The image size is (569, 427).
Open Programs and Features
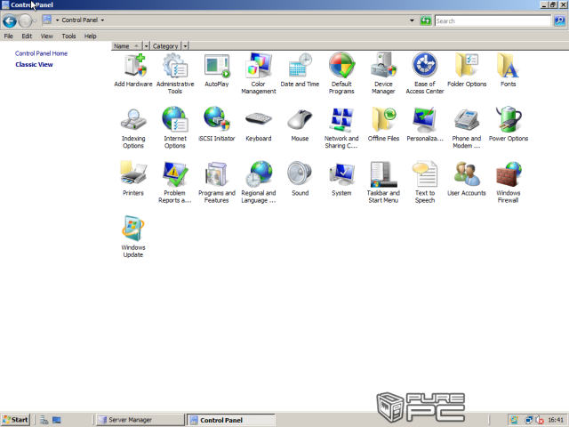(x=217, y=182)
